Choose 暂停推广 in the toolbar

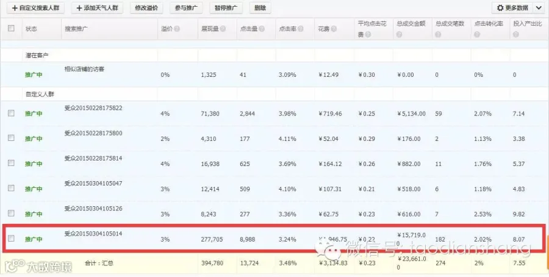coord(226,8)
